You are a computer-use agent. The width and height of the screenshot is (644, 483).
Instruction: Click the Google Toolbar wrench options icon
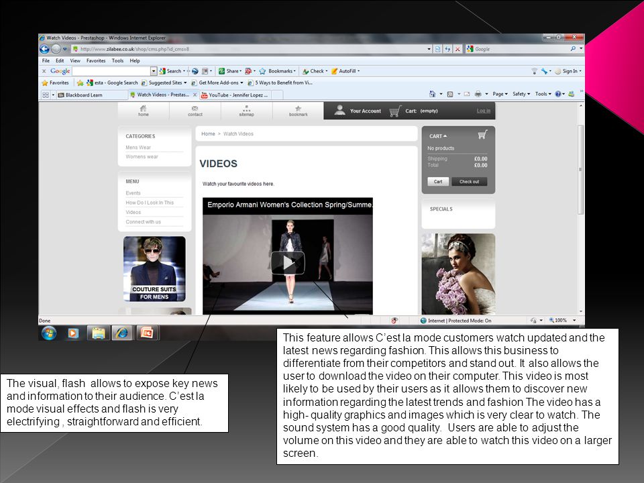tap(545, 71)
